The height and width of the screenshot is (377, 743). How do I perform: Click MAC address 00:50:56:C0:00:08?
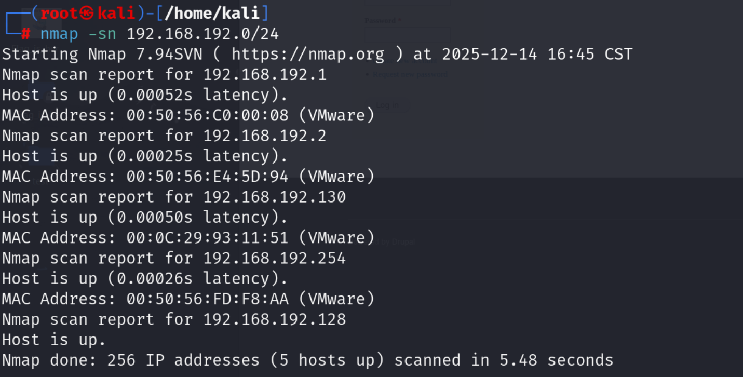[207, 115]
